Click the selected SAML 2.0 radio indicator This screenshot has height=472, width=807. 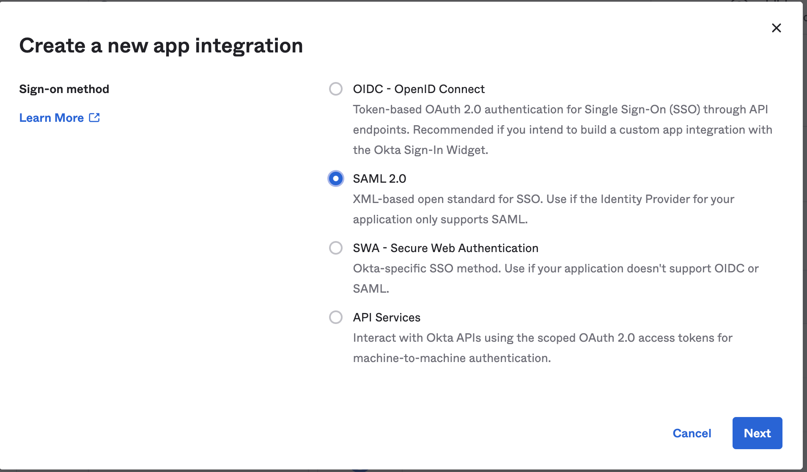(x=335, y=178)
